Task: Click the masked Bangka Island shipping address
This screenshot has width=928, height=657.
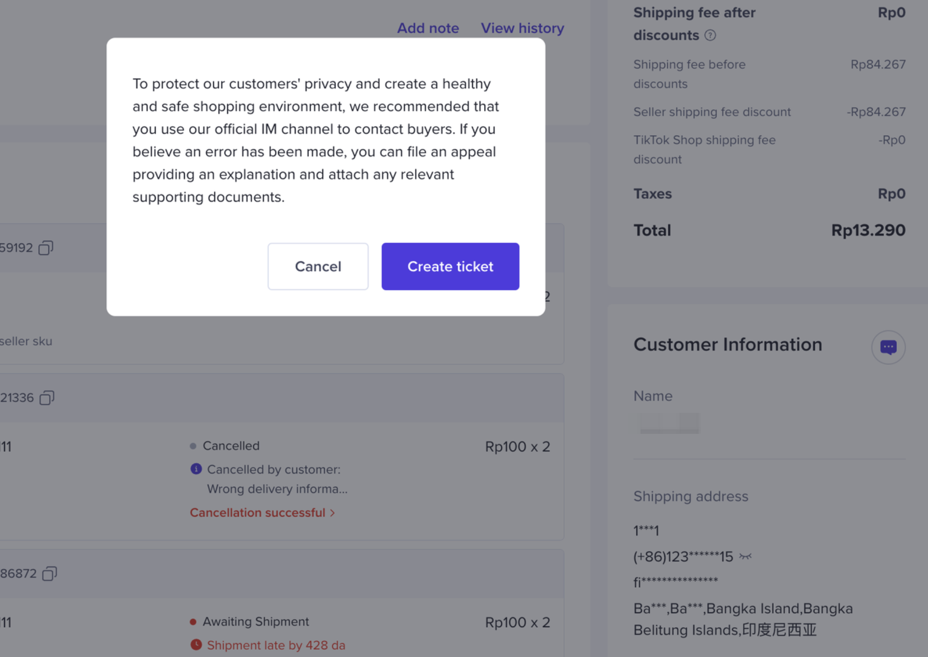Action: (x=743, y=619)
